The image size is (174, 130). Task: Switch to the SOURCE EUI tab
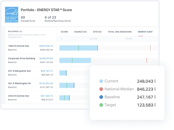coord(80,32)
